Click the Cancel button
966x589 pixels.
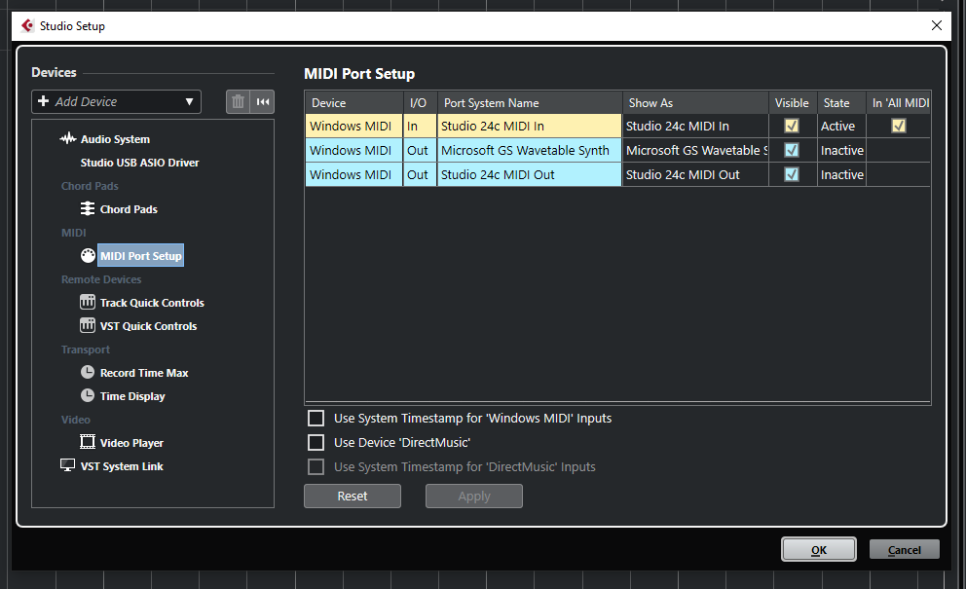tap(905, 549)
